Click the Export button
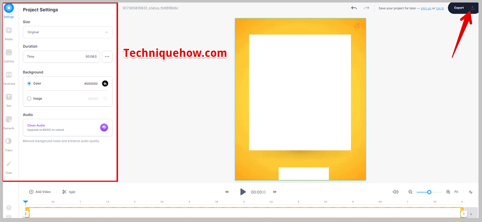The height and width of the screenshot is (222, 482). click(x=463, y=8)
